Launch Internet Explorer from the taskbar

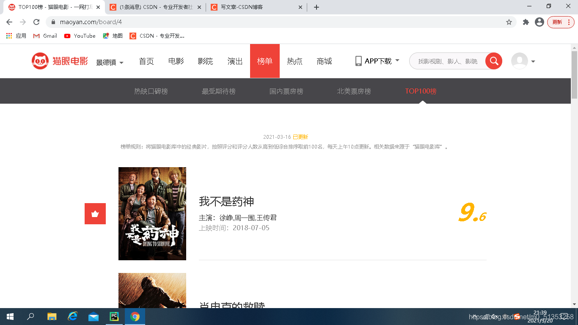click(73, 317)
